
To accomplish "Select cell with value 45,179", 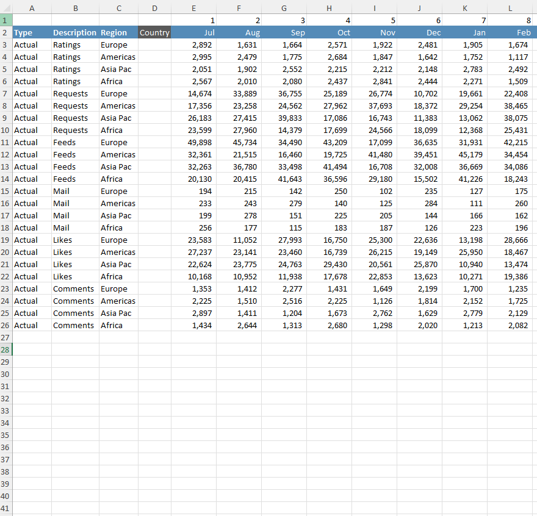I will (465, 155).
